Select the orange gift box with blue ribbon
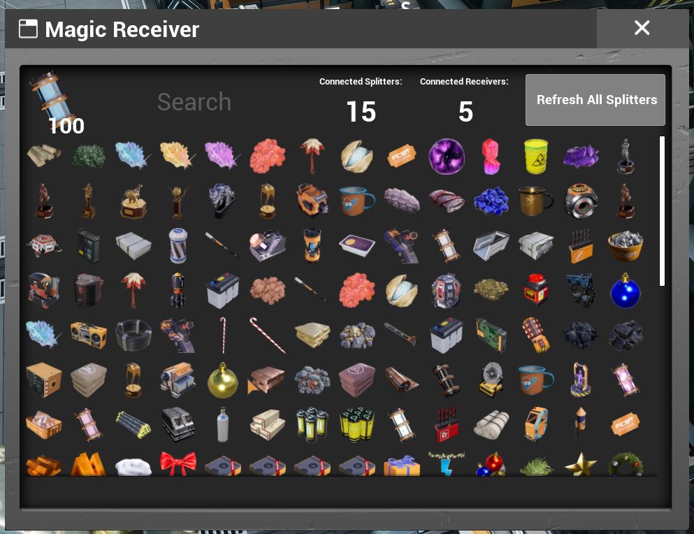 401,466
